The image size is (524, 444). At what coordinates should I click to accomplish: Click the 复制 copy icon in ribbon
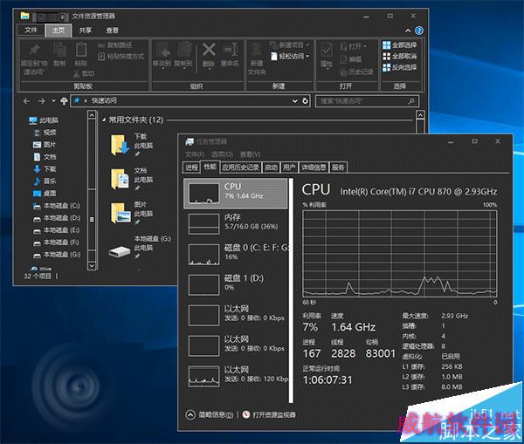point(59,54)
